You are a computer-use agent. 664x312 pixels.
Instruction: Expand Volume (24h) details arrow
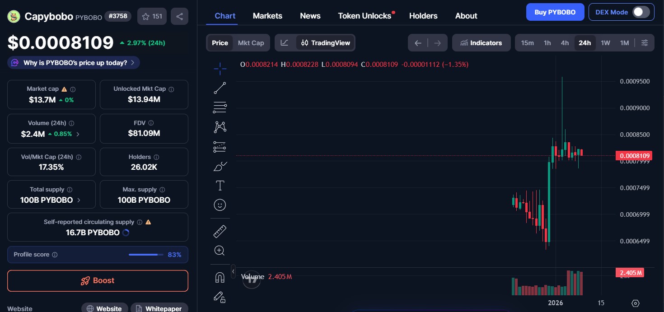[78, 134]
